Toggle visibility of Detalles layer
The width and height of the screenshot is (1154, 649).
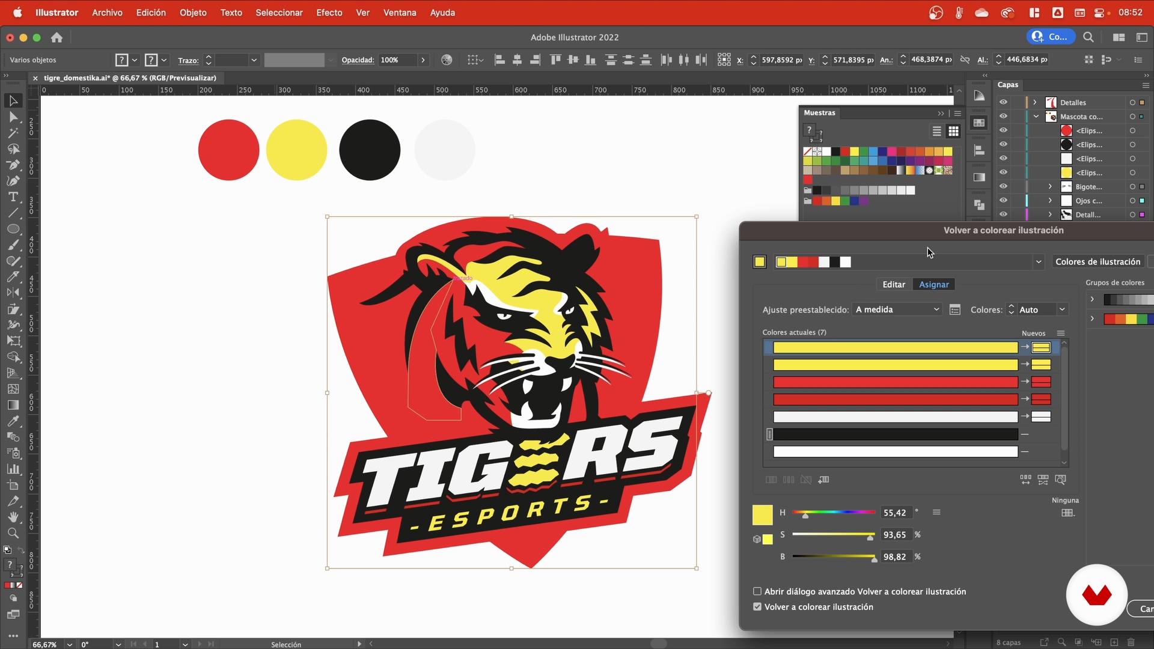(x=1003, y=102)
